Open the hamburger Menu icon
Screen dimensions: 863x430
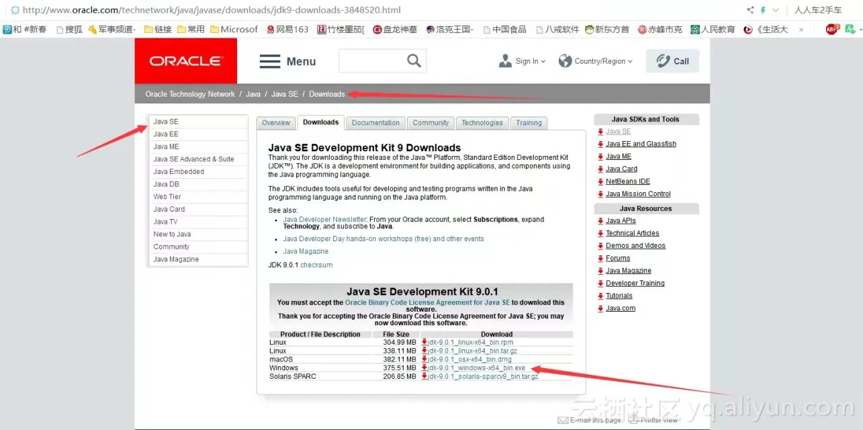click(270, 62)
